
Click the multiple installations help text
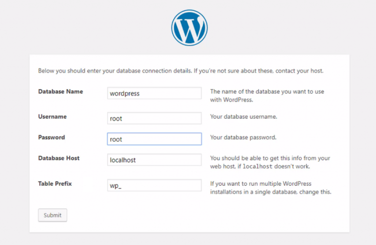pos(271,188)
